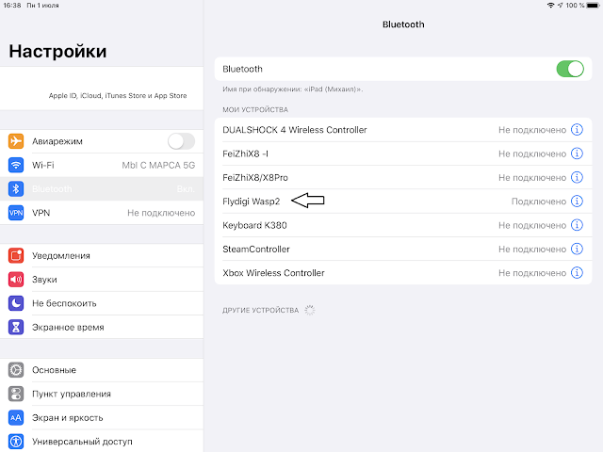Image resolution: width=603 pixels, height=452 pixels.
Task: Tap the Универсальный доступ icon
Action: 16,442
